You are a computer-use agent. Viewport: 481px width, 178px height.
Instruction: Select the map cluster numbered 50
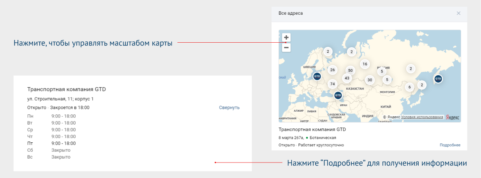[x=351, y=70]
